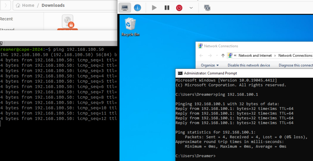Expand the shutdown options dropdown arrow
Image resolution: width=313 pixels, height=161 pixels.
coord(191,8)
